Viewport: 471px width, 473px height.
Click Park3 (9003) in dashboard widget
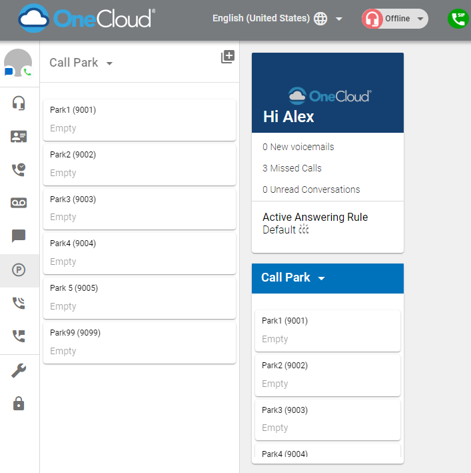tap(328, 420)
